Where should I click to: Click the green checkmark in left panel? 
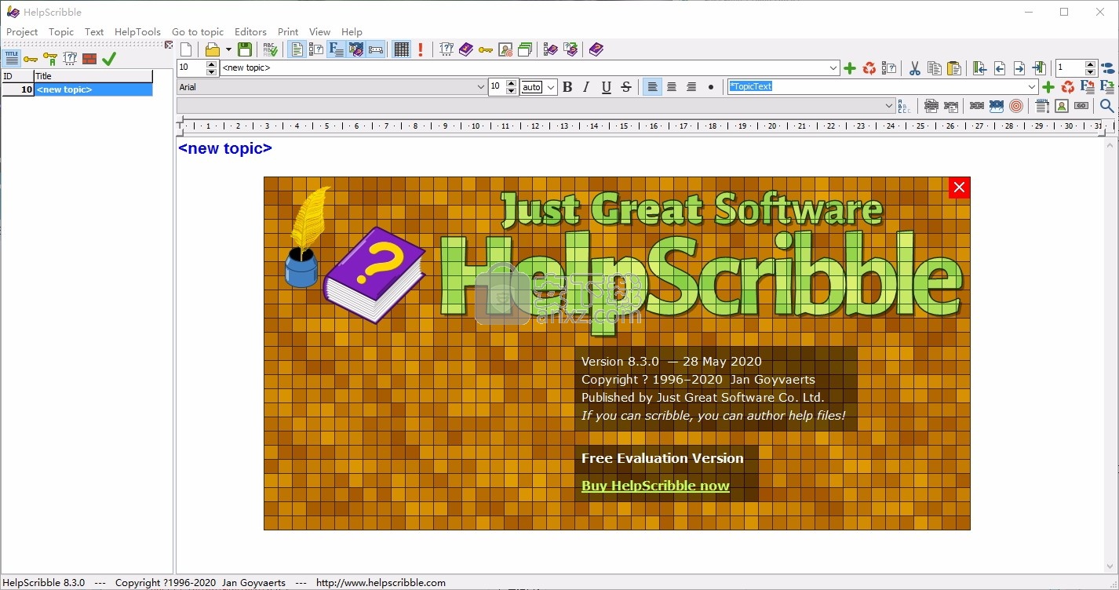(109, 59)
